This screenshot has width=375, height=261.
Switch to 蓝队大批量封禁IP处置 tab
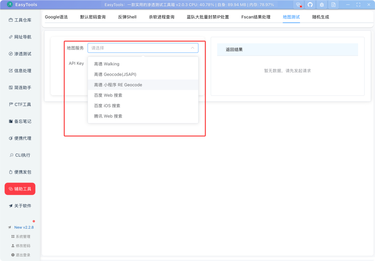pos(208,17)
